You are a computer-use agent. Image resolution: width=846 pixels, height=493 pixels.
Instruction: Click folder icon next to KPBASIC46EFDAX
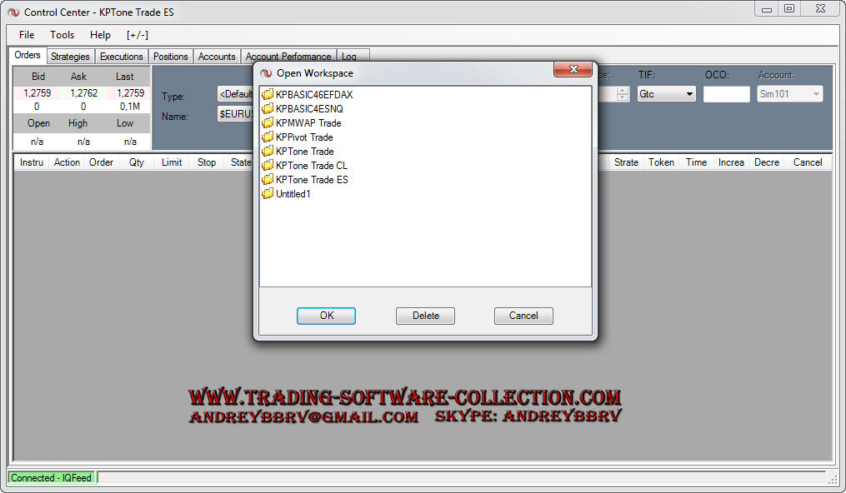pyautogui.click(x=268, y=95)
